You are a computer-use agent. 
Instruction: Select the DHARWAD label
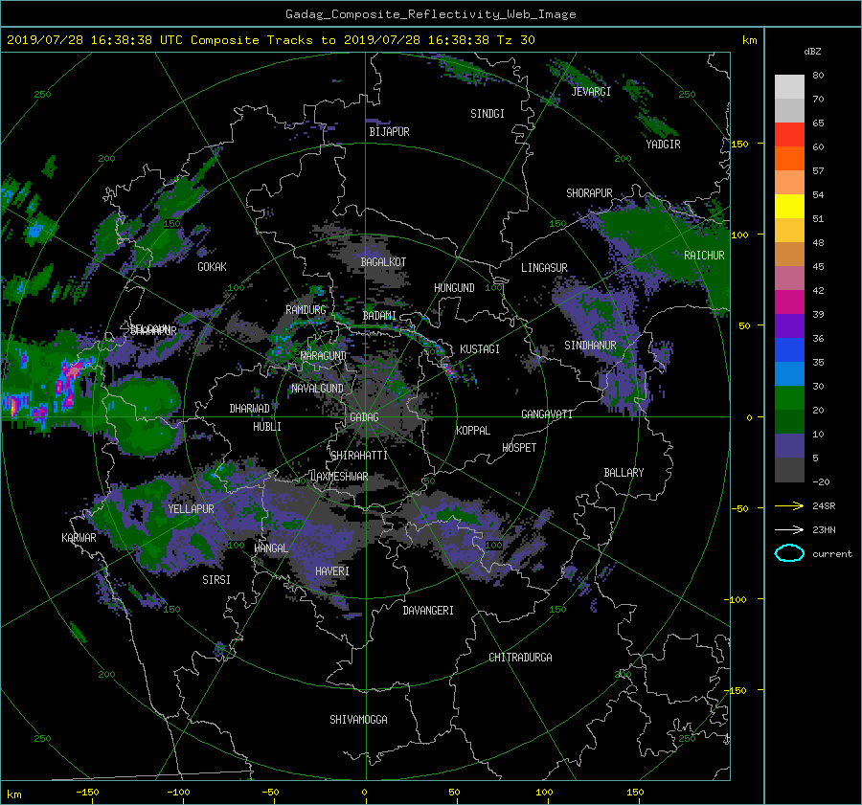[x=249, y=409]
